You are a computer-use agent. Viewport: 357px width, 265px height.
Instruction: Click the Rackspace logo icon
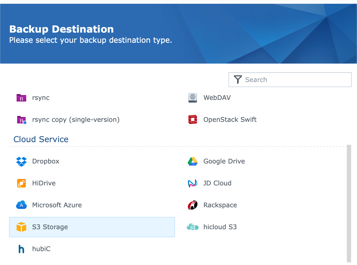coord(193,205)
